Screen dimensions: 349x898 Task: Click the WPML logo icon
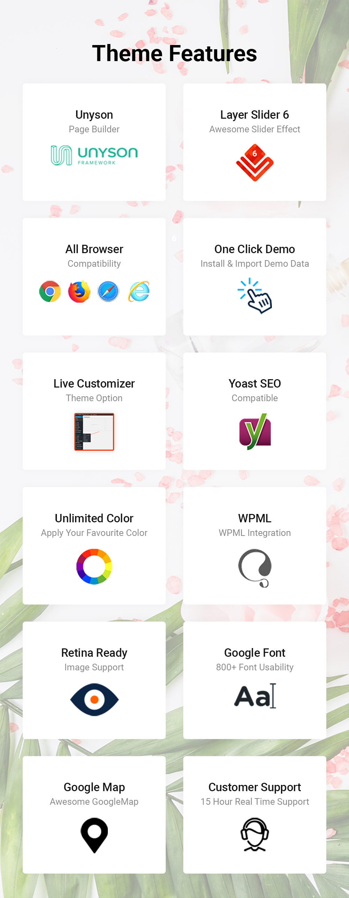click(255, 568)
